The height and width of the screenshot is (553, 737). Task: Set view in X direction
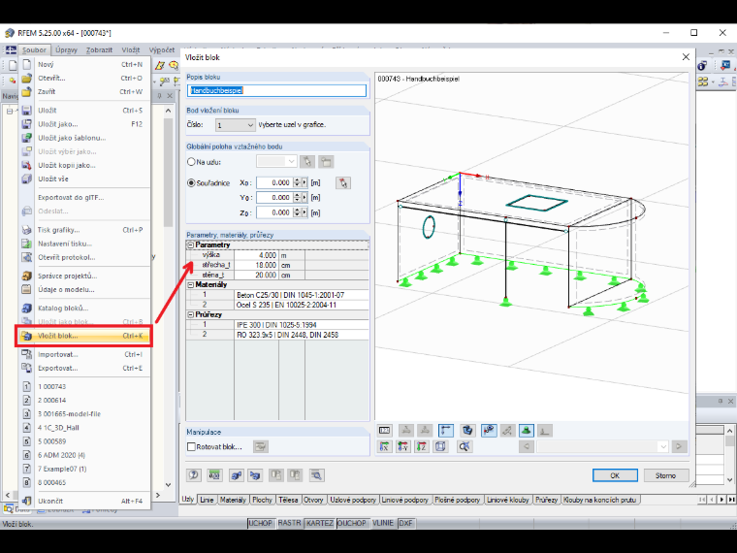pos(384,446)
